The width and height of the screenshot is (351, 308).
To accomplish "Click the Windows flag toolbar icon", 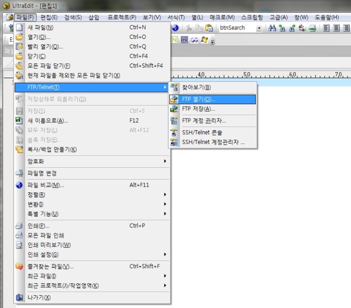I will 204,40.
